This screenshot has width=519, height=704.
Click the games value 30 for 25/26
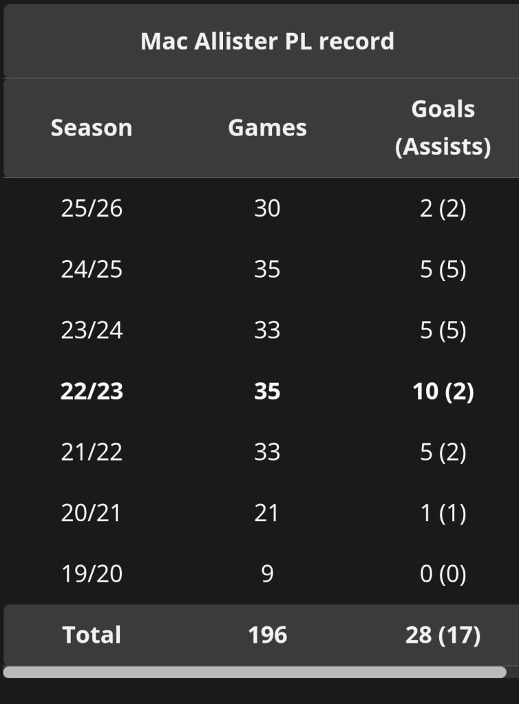tap(267, 208)
